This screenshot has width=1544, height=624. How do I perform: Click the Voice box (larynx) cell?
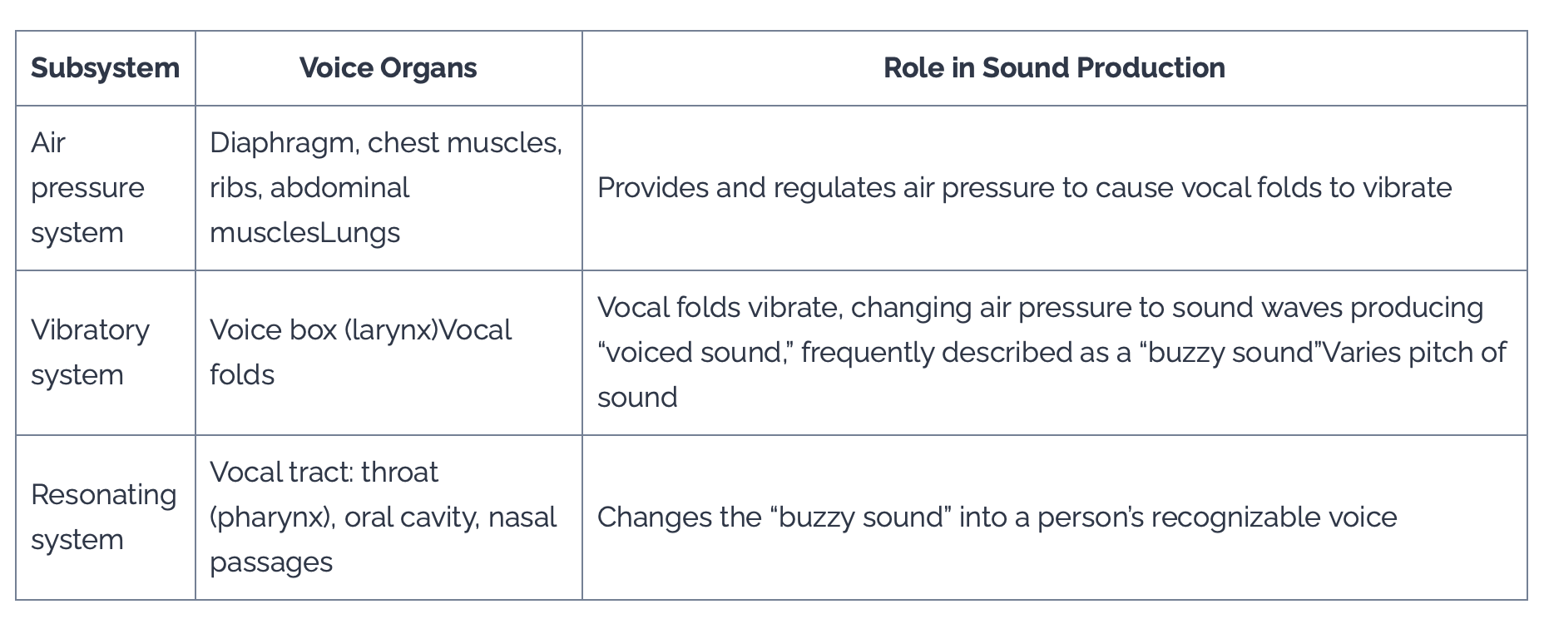[388, 353]
